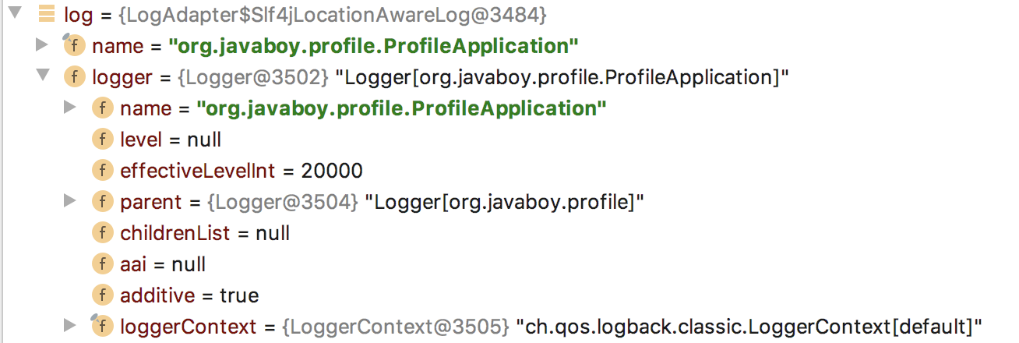Click the field icon beside level
Viewport: 1019px width, 343px height.
pos(102,140)
